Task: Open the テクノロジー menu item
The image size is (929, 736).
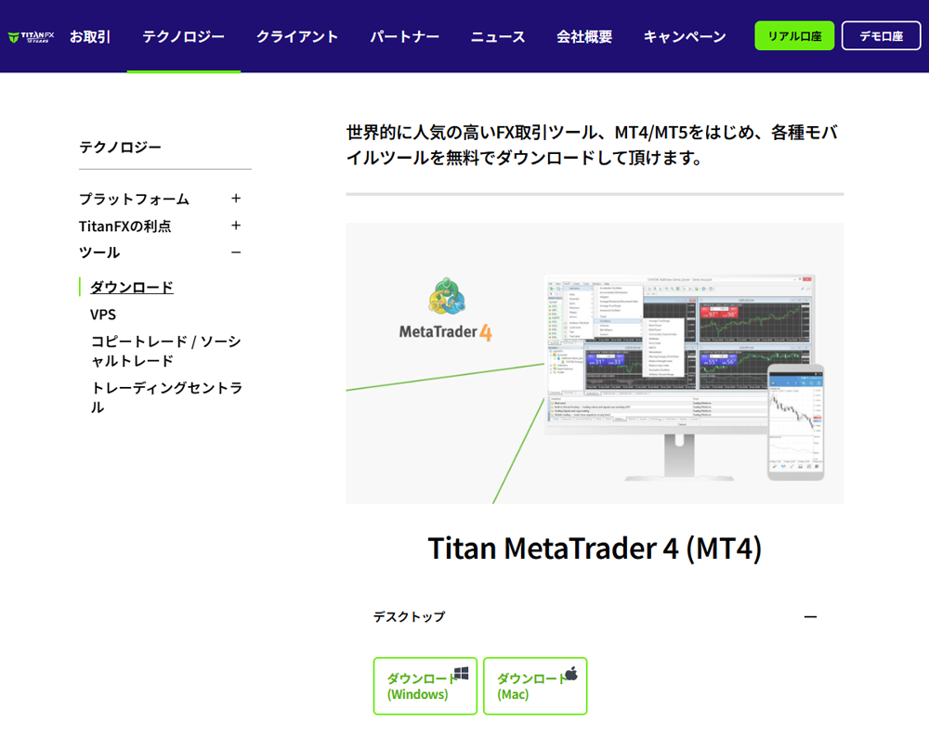Action: point(183,37)
